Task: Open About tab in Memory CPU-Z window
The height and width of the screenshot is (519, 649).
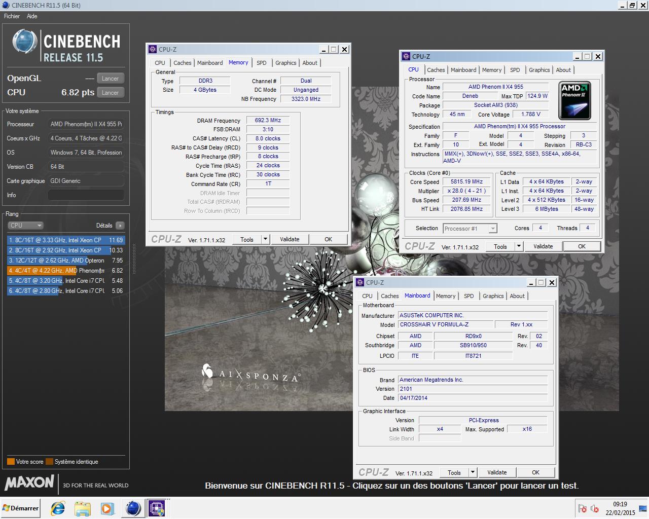Action: 310,63
